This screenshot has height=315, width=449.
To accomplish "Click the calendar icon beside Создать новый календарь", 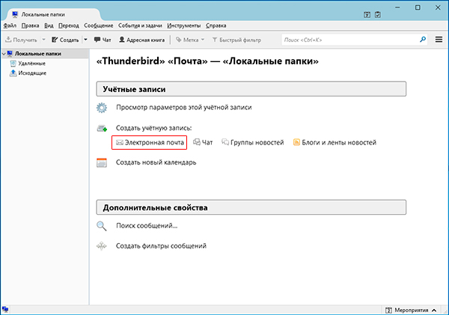I will tap(102, 162).
